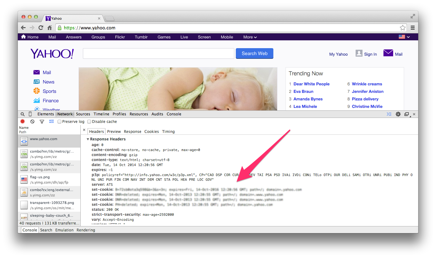436x258 pixels.
Task: Open the Resources panel tab
Action: (x=139, y=114)
